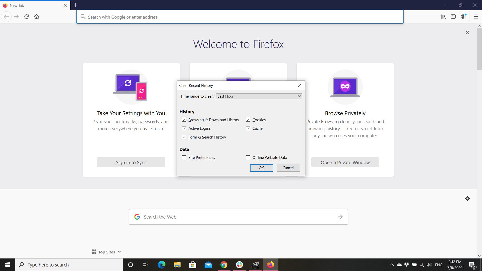Cancel the Clear Recent History dialog

(x=288, y=168)
